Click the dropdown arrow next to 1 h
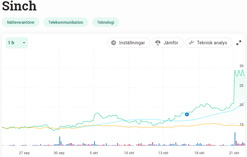The height and width of the screenshot is (157, 247). (x=24, y=43)
